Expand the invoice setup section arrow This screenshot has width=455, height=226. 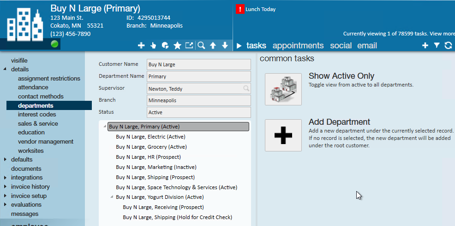click(5, 196)
